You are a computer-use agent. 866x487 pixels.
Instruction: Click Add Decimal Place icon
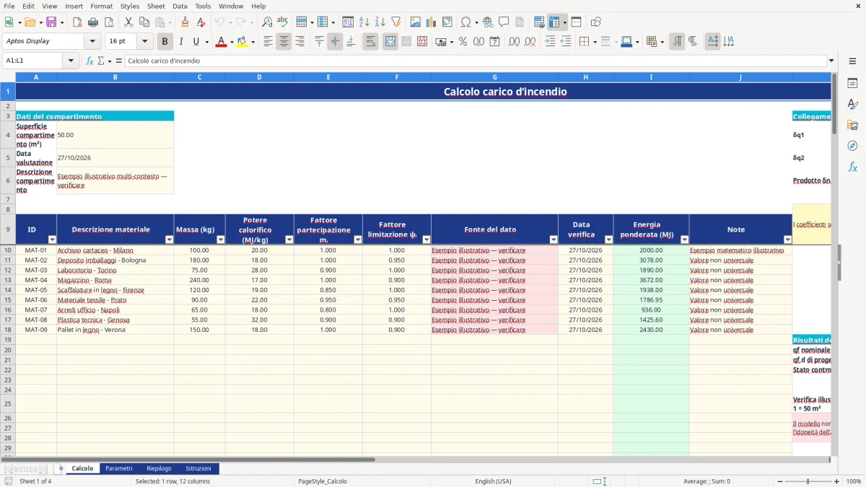[x=514, y=42]
